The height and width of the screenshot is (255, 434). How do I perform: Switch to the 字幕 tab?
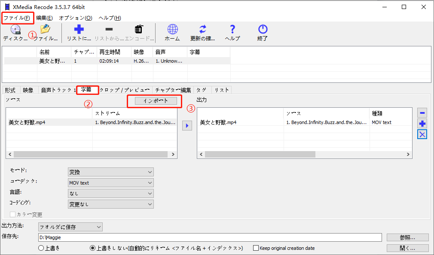(x=86, y=90)
